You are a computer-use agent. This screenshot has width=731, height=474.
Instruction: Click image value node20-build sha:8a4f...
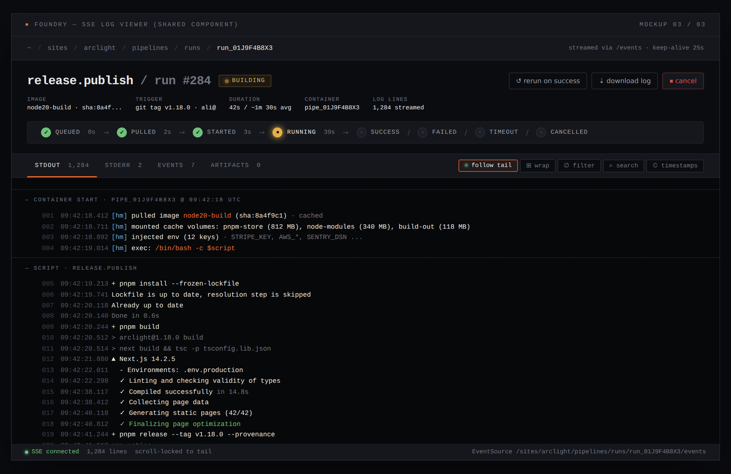point(74,108)
